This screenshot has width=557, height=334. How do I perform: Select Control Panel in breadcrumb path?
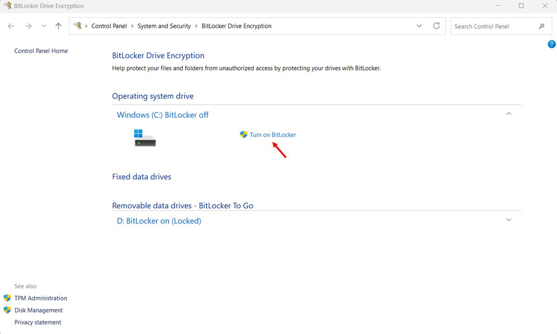coord(109,26)
